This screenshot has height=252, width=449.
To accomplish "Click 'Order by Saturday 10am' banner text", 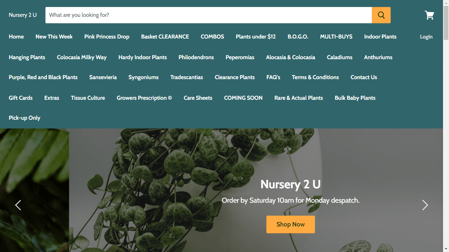I will (x=290, y=201).
